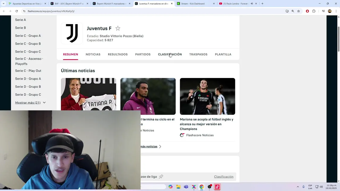Select the RESUMEN tab
The height and width of the screenshot is (191, 340).
click(x=70, y=54)
